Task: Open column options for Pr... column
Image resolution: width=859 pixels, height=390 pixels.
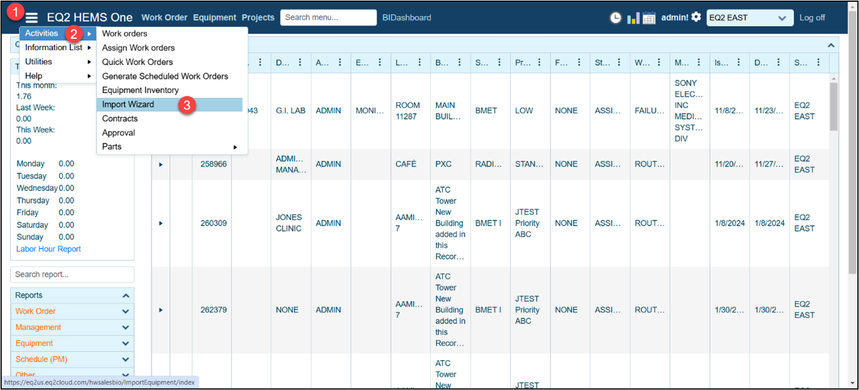Action: 540,63
